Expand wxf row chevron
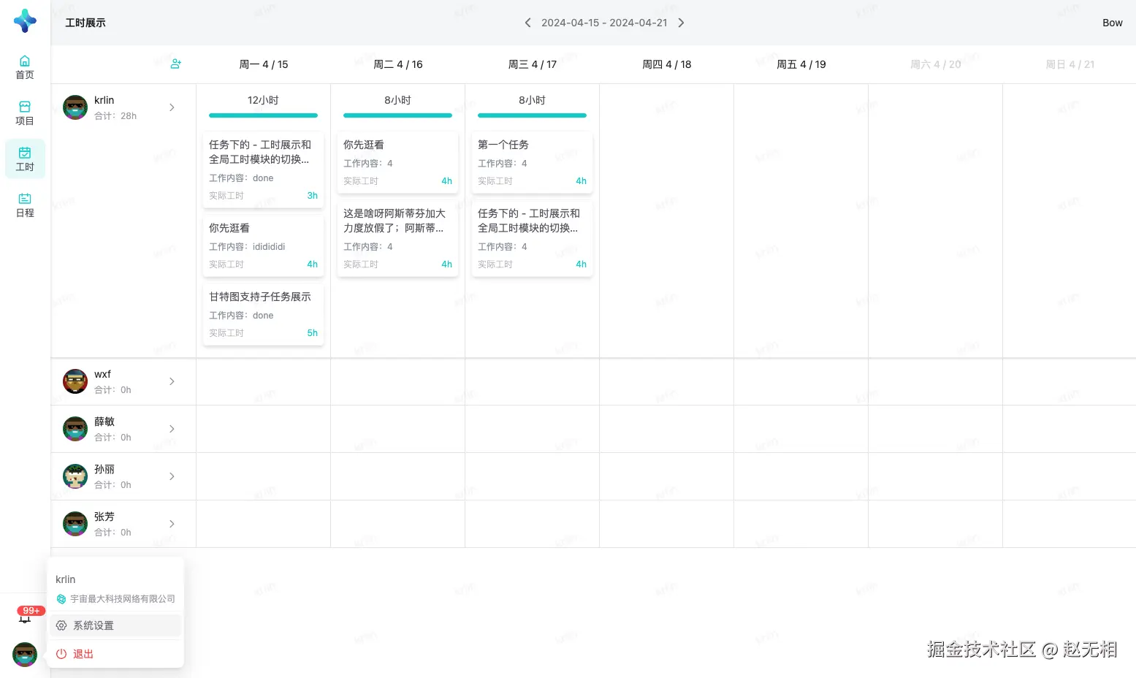This screenshot has width=1136, height=678. click(172, 381)
